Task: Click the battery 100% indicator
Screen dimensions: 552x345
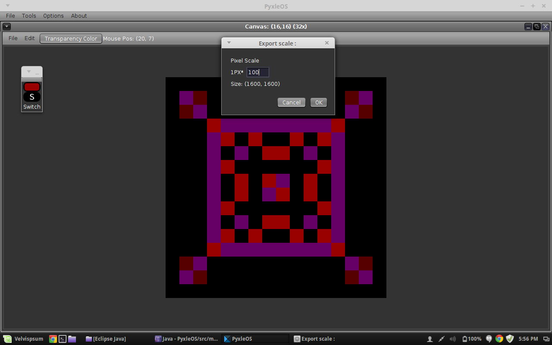Action: [x=472, y=339]
